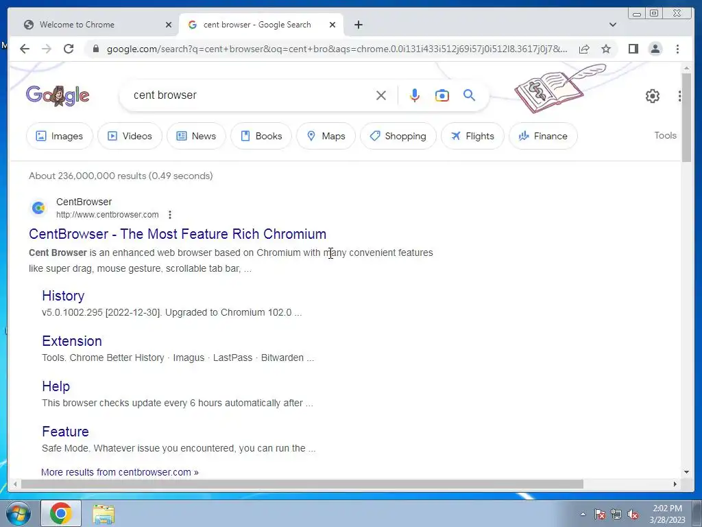Close the cent browser Google Search tab
Image resolution: width=702 pixels, height=527 pixels.
332,25
